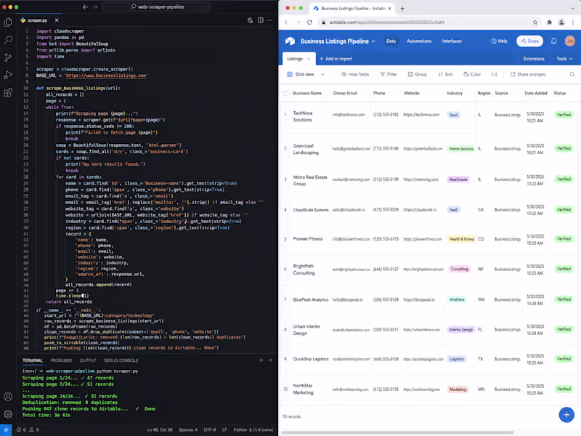
Task: Open browser tab search chevron
Action: [572, 8]
